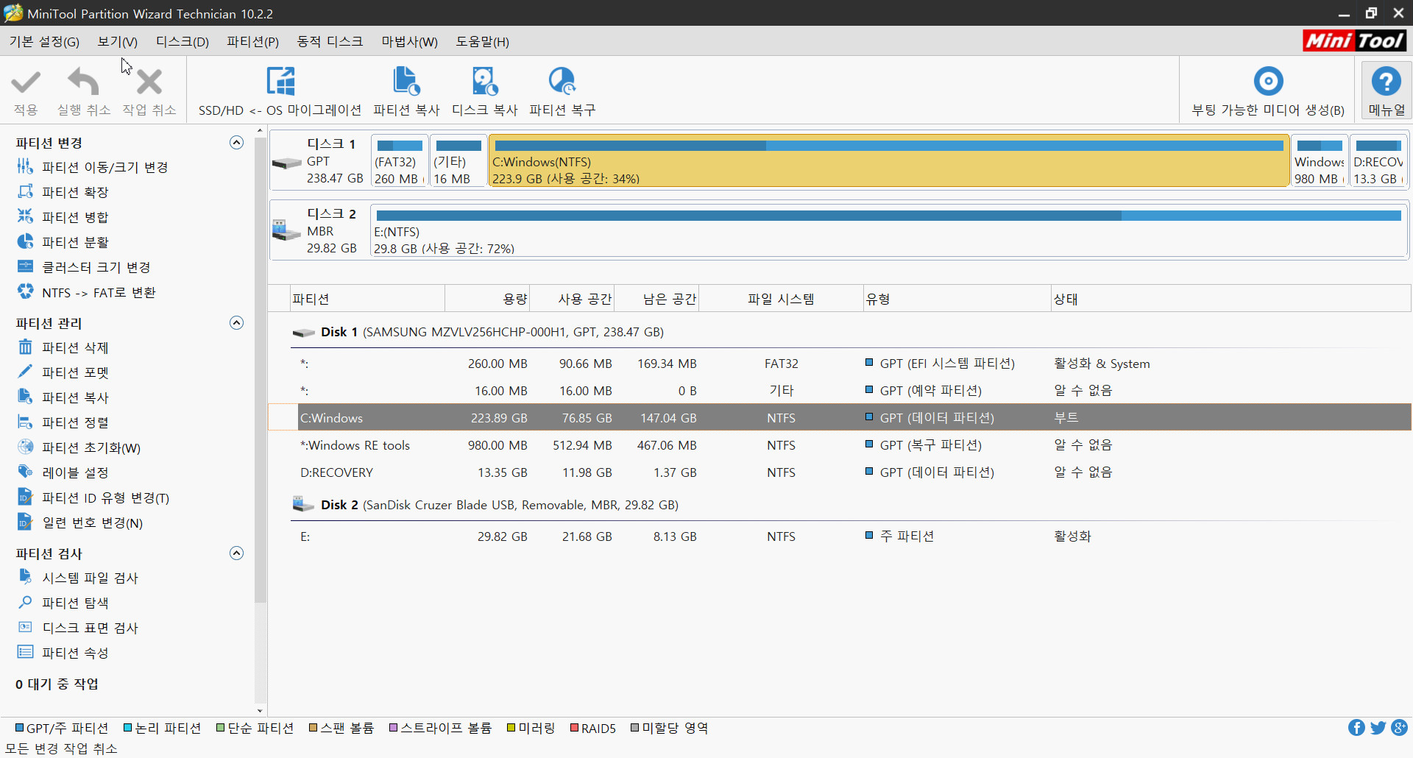Select the (기타) 16 MB disk map block
Image resolution: width=1413 pixels, height=758 pixels.
pyautogui.click(x=458, y=160)
